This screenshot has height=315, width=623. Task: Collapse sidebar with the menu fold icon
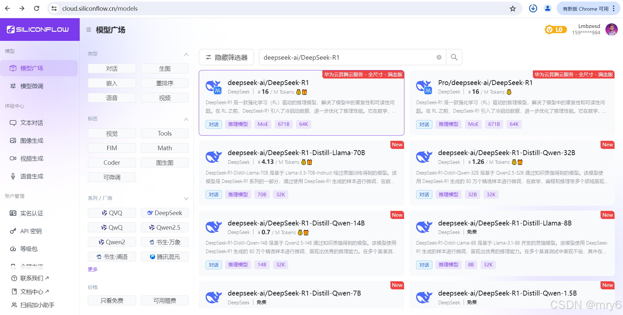tap(88, 30)
